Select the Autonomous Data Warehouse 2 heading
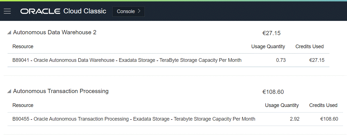 click(55, 32)
